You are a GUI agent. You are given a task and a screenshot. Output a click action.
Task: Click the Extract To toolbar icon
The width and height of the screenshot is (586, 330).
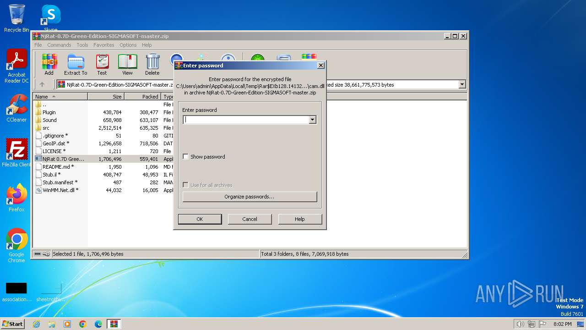[x=76, y=65]
